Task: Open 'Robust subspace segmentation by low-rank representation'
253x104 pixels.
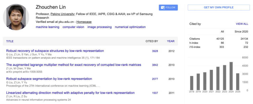Action: click(x=49, y=79)
